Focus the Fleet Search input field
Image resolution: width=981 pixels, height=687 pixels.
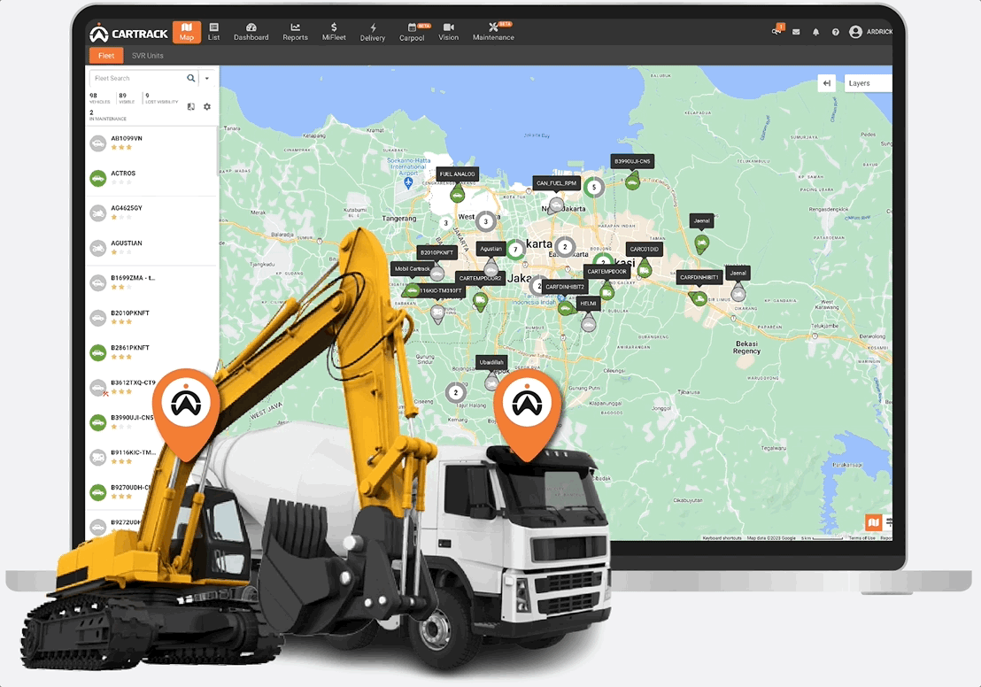[x=137, y=78]
